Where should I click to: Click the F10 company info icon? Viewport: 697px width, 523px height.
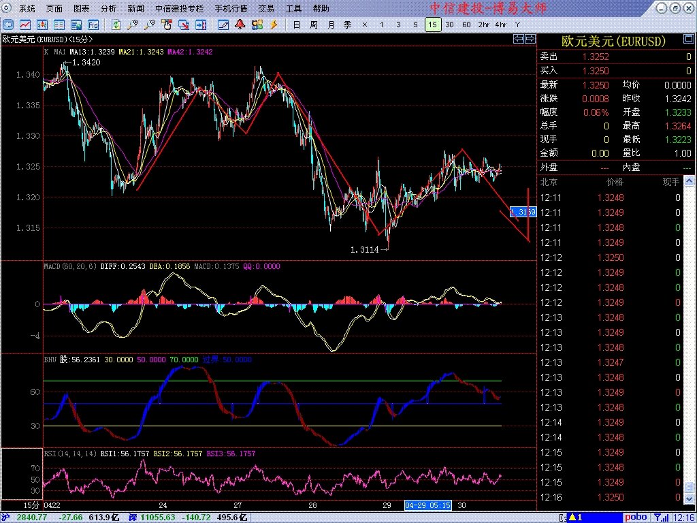coord(94,25)
